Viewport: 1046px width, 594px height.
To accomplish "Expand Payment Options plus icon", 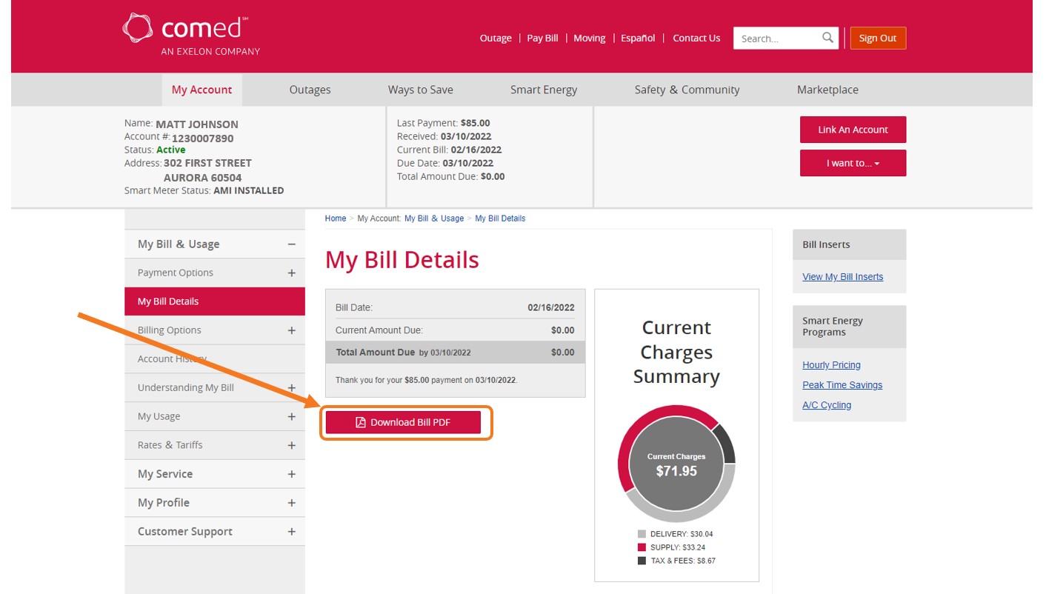I will pos(291,273).
